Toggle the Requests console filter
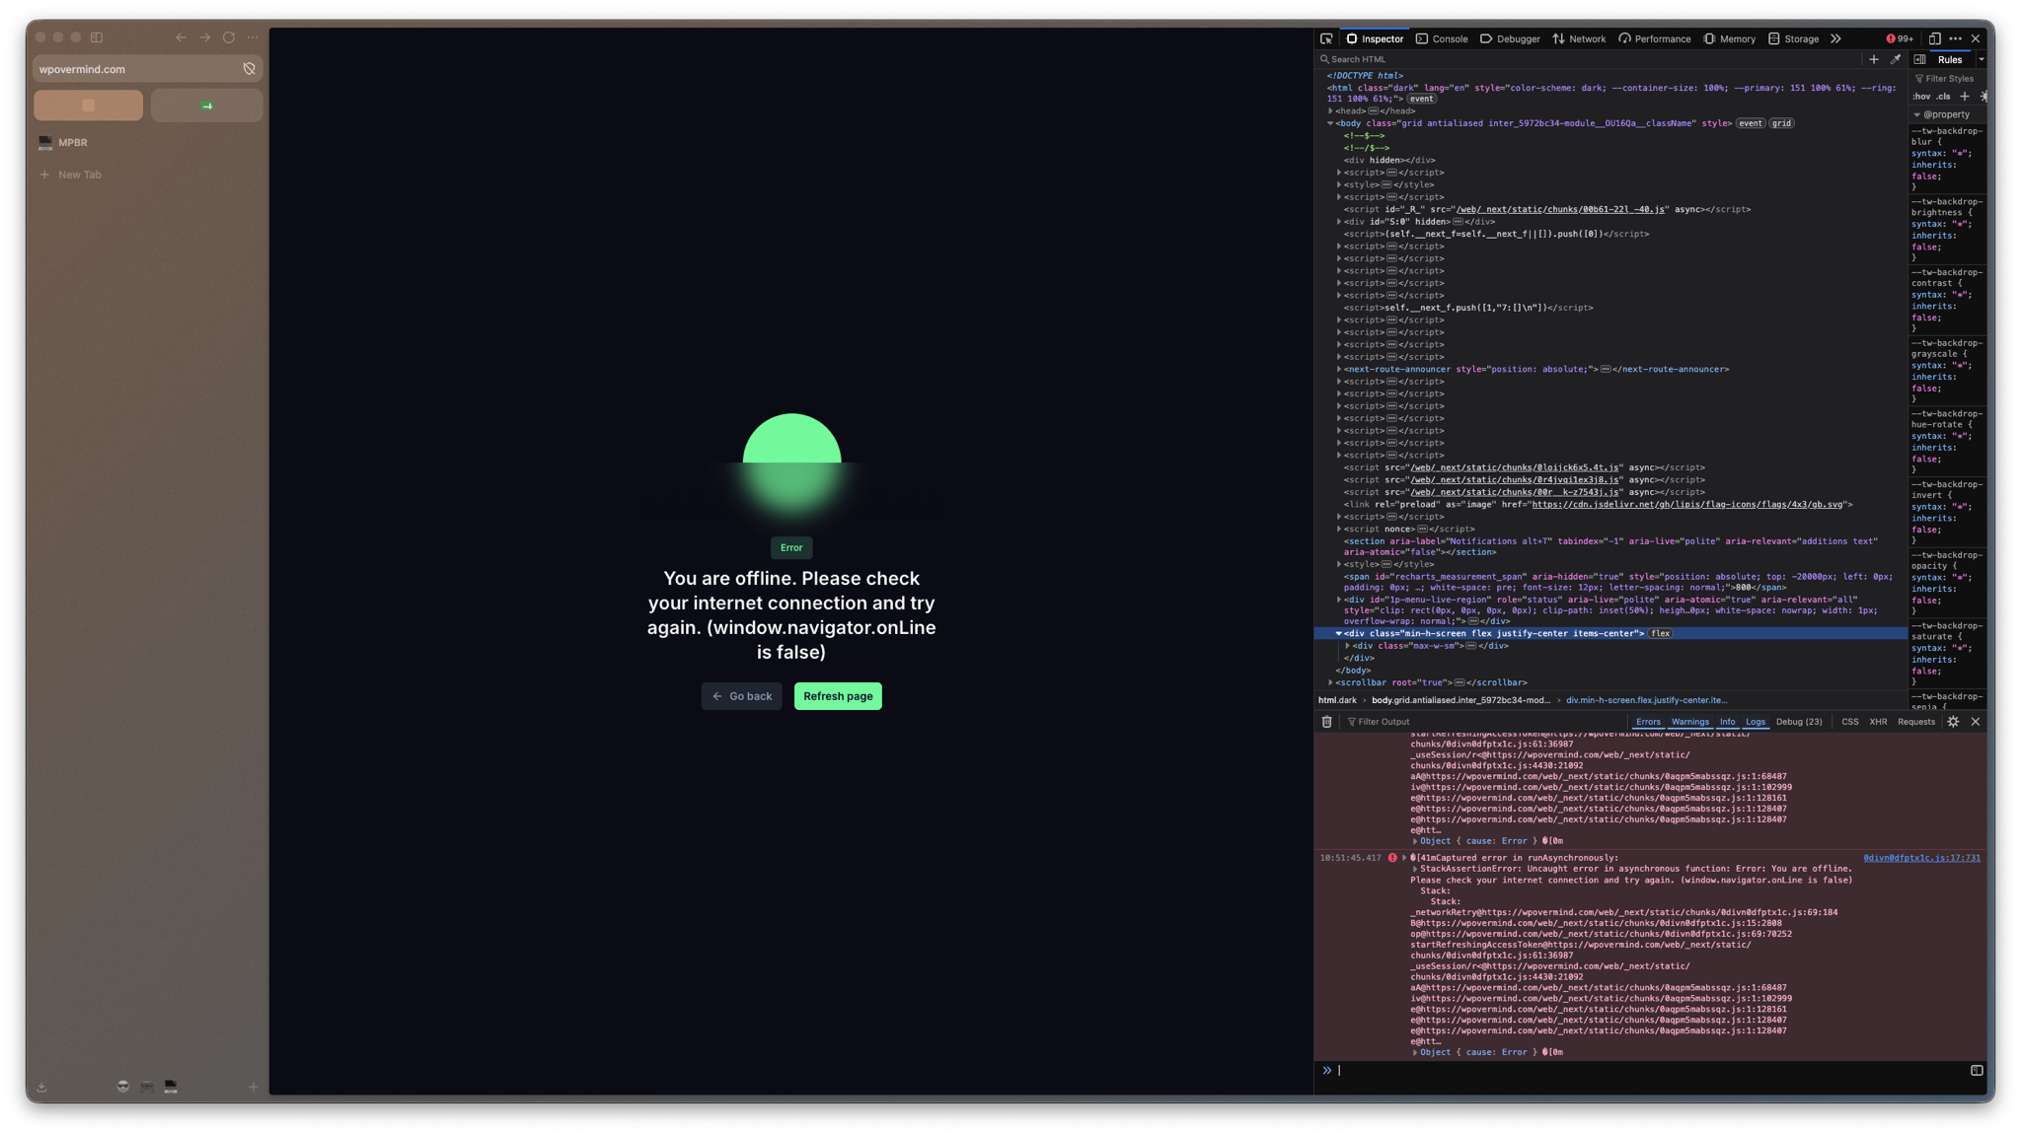 (x=1916, y=722)
